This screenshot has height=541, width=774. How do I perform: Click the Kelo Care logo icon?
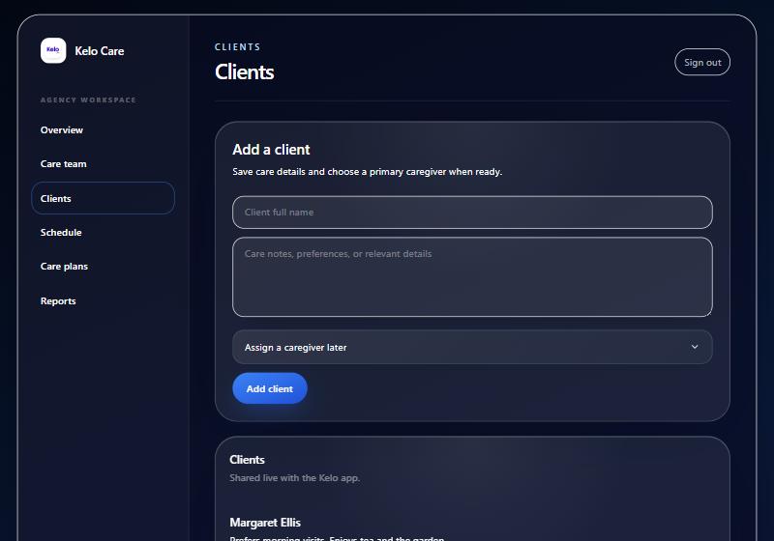coord(53,51)
